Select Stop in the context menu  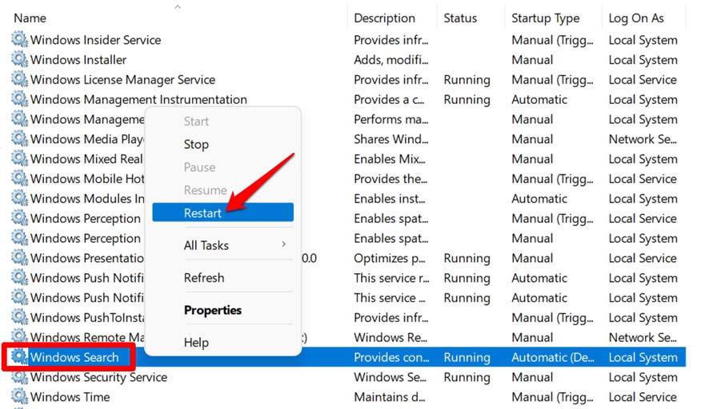pyautogui.click(x=196, y=145)
